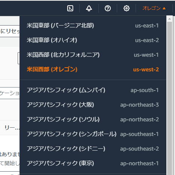Open the settings gear icon
The width and height of the screenshot is (175, 175).
point(127,8)
